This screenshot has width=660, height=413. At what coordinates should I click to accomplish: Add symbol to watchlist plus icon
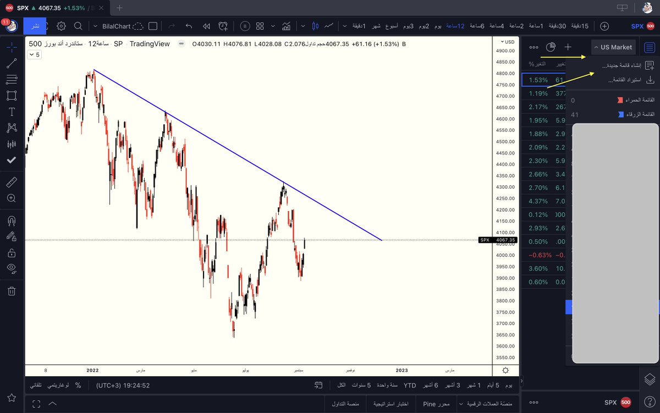click(x=568, y=47)
